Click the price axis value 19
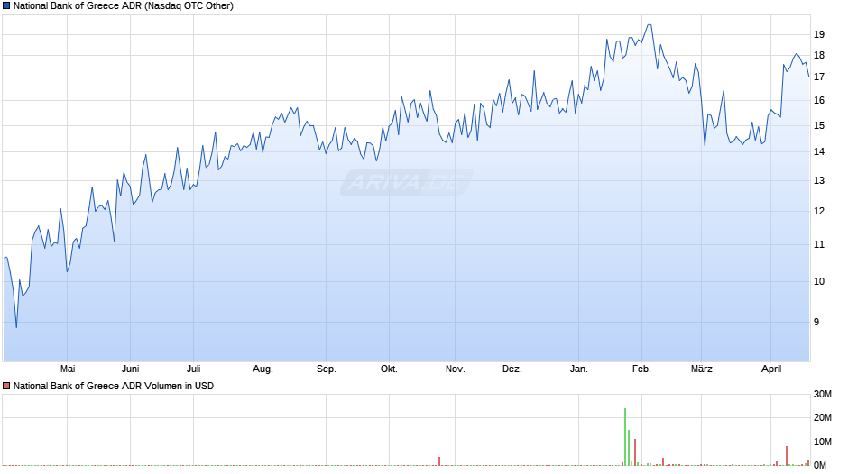 click(x=819, y=34)
